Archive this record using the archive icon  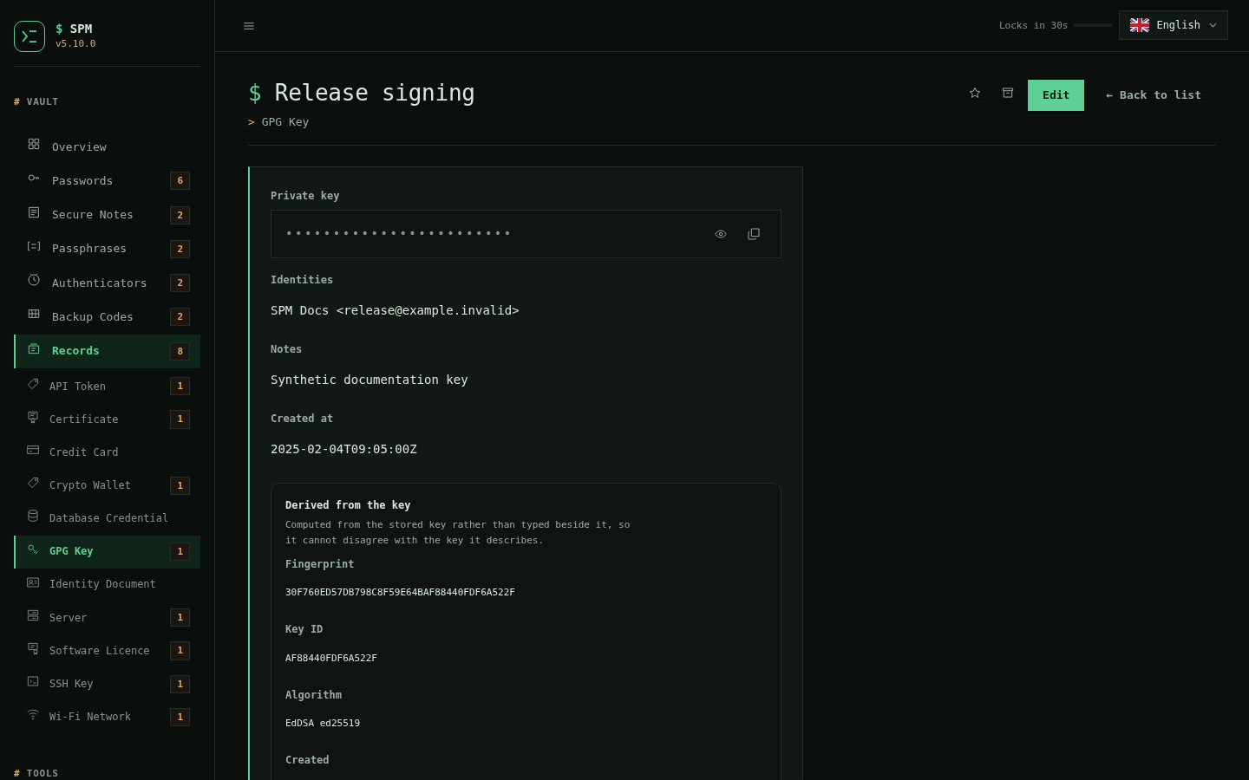1008,94
